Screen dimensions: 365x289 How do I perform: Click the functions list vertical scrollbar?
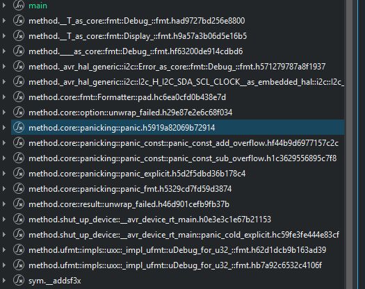pos(350,144)
